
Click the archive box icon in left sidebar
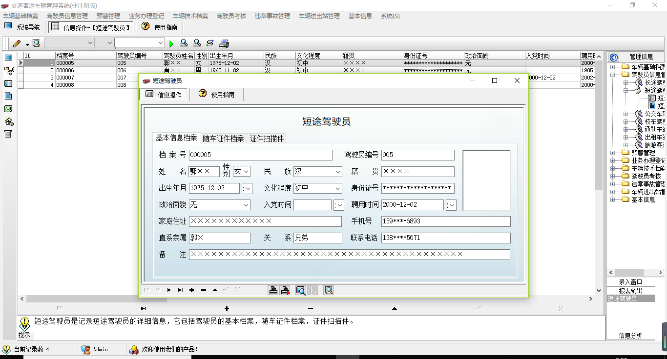click(8, 134)
